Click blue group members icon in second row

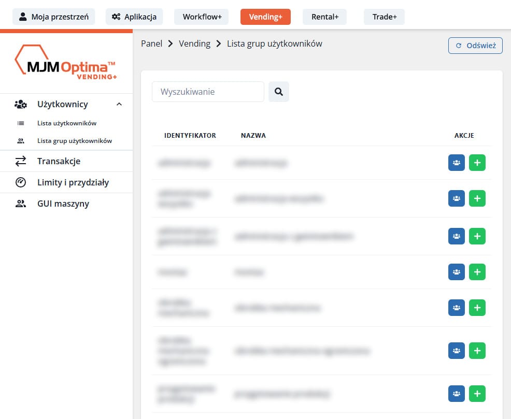click(x=457, y=198)
